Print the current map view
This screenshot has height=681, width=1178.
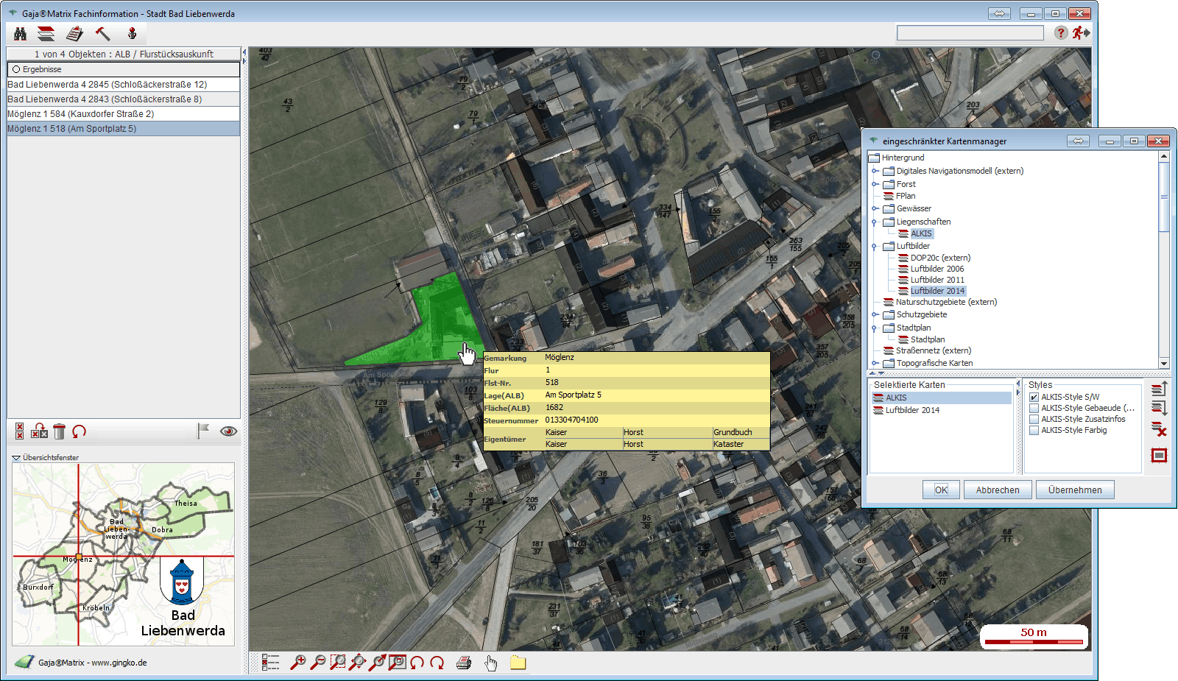[464, 663]
